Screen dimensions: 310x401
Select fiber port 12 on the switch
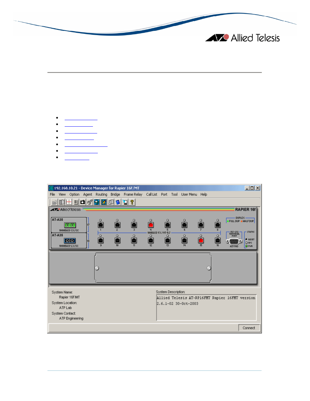[x=151, y=240]
